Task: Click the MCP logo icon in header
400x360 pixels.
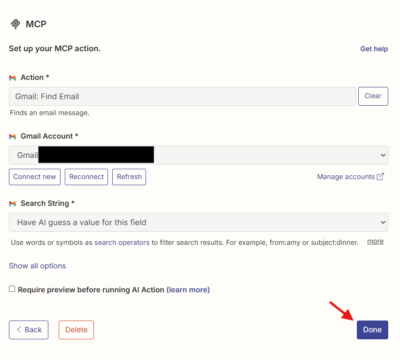Action: pyautogui.click(x=15, y=24)
